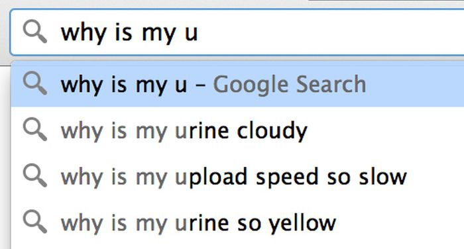
Task: Click the magnifier icon next to the urine cloudy suggestion
Action: (35, 130)
